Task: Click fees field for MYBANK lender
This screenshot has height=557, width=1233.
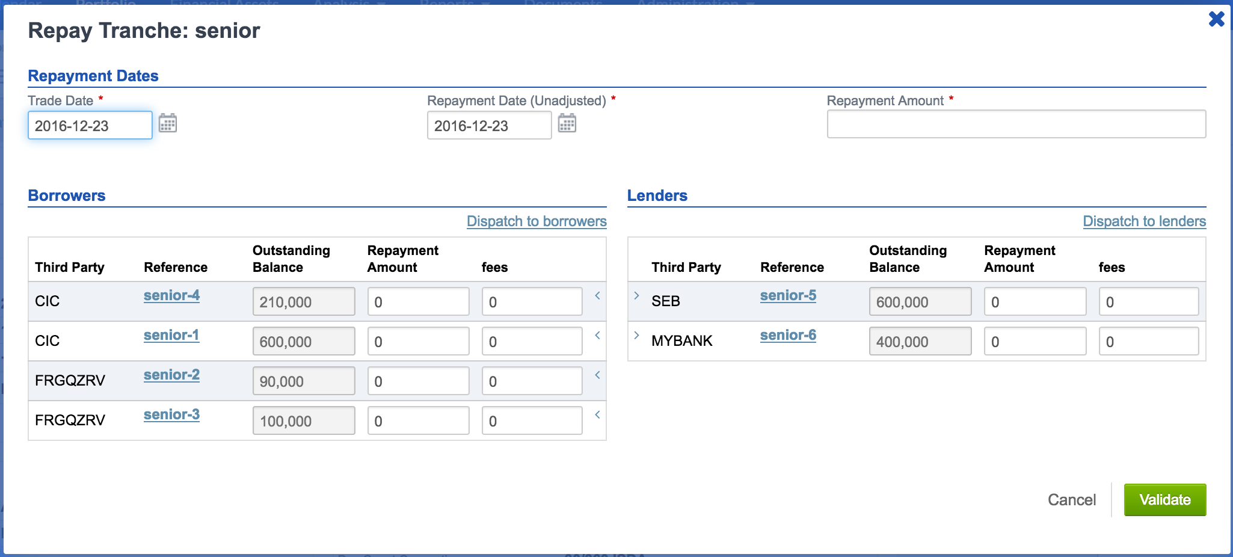Action: coord(1148,342)
